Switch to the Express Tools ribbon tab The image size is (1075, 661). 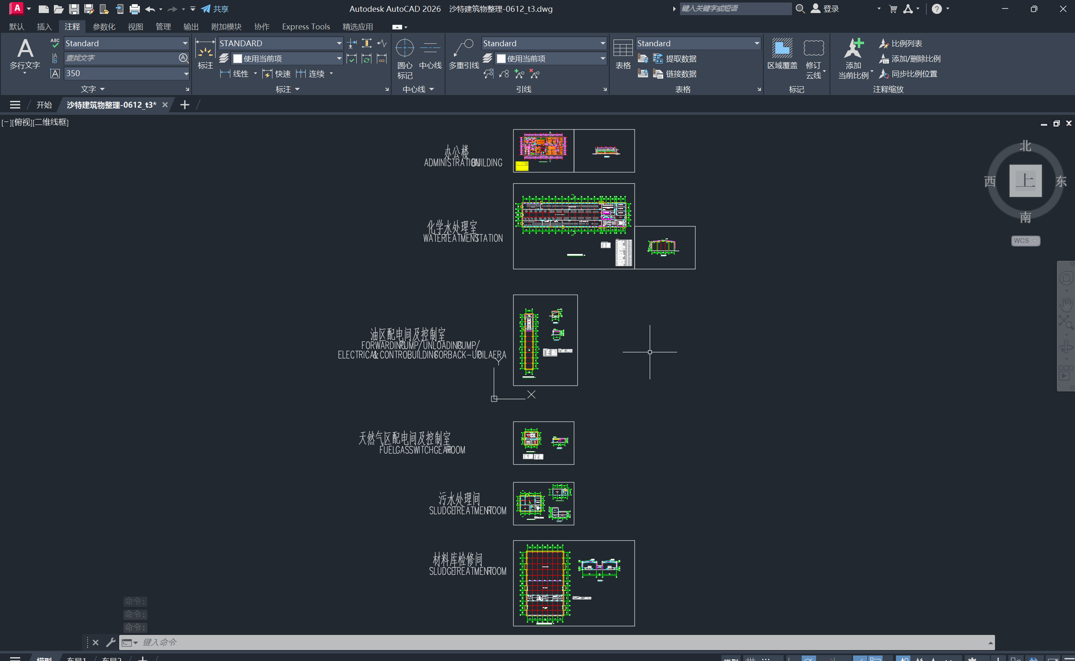306,26
